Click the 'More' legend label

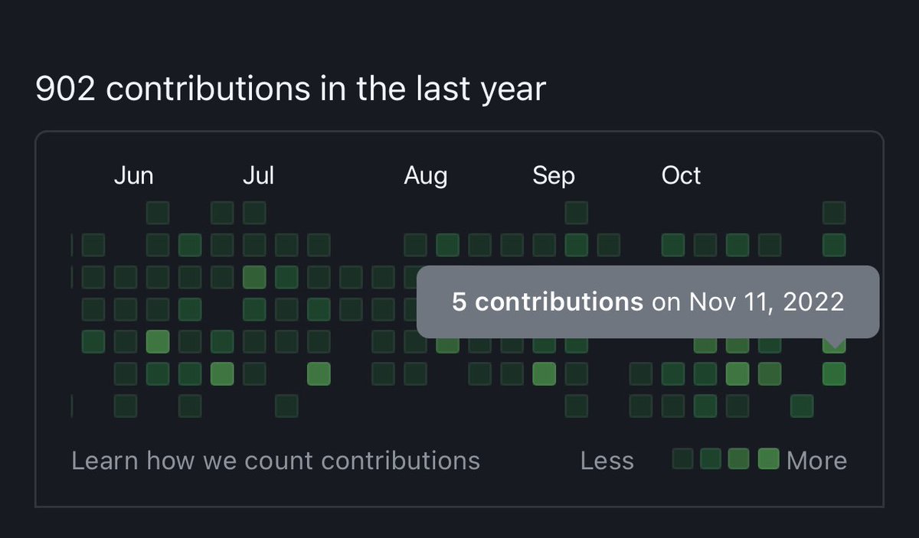(x=816, y=461)
